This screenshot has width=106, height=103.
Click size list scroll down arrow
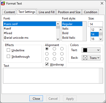(101, 39)
